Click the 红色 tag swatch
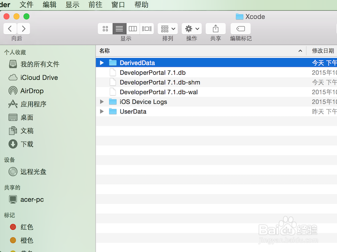The height and width of the screenshot is (252, 337). coord(13,227)
